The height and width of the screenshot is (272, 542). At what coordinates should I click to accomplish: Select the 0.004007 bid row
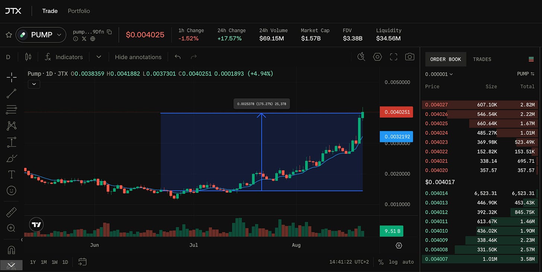pyautogui.click(x=480, y=259)
